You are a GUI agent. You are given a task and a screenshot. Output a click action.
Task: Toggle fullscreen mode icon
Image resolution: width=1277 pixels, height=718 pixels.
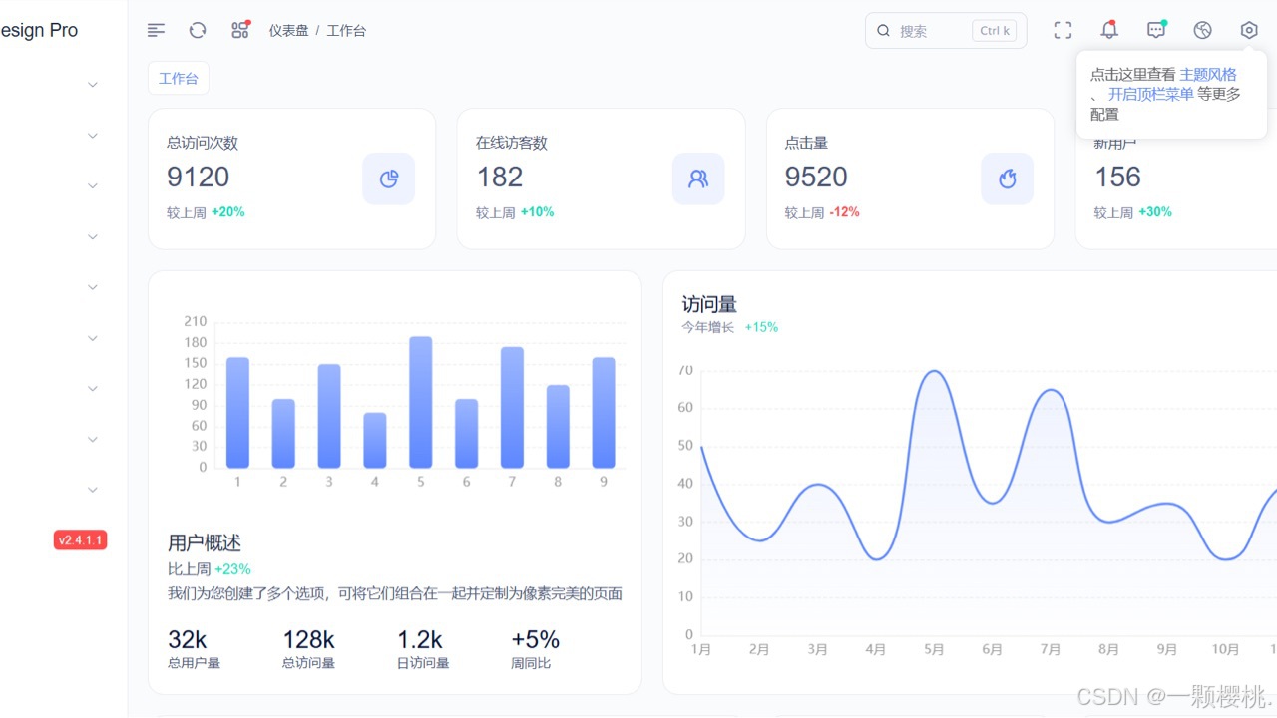[1063, 30]
